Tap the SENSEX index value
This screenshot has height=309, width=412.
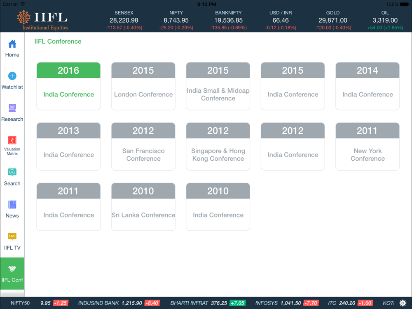(124, 20)
